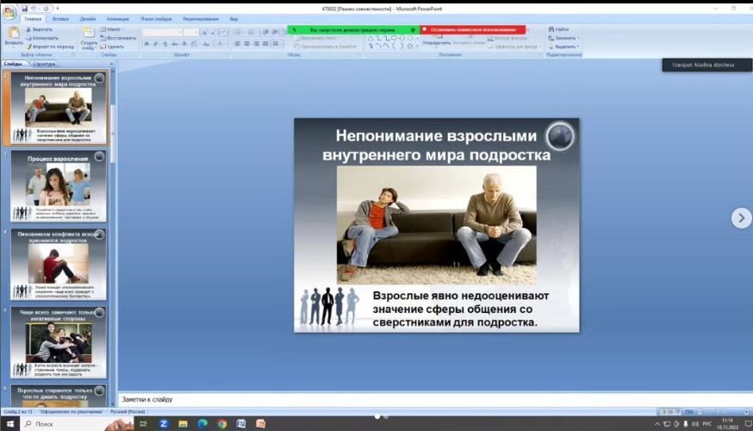Switch to the Insert (Вставка) ribbon tab
753x431 pixels.
[60, 18]
